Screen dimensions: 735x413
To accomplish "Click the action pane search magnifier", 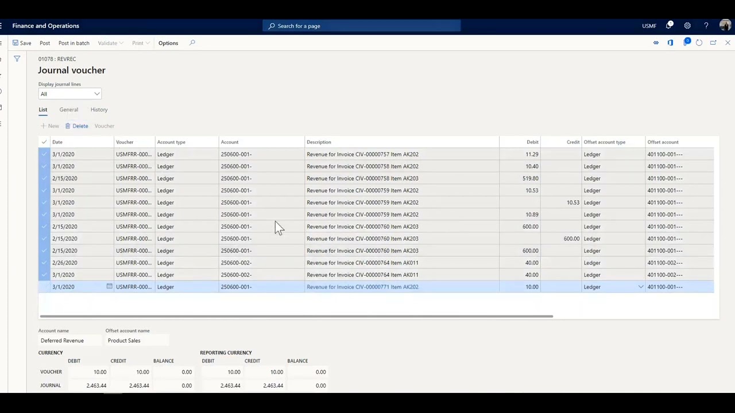I will coord(192,43).
